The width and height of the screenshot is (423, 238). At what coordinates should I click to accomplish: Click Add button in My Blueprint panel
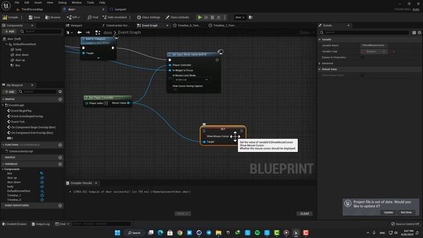click(x=10, y=92)
